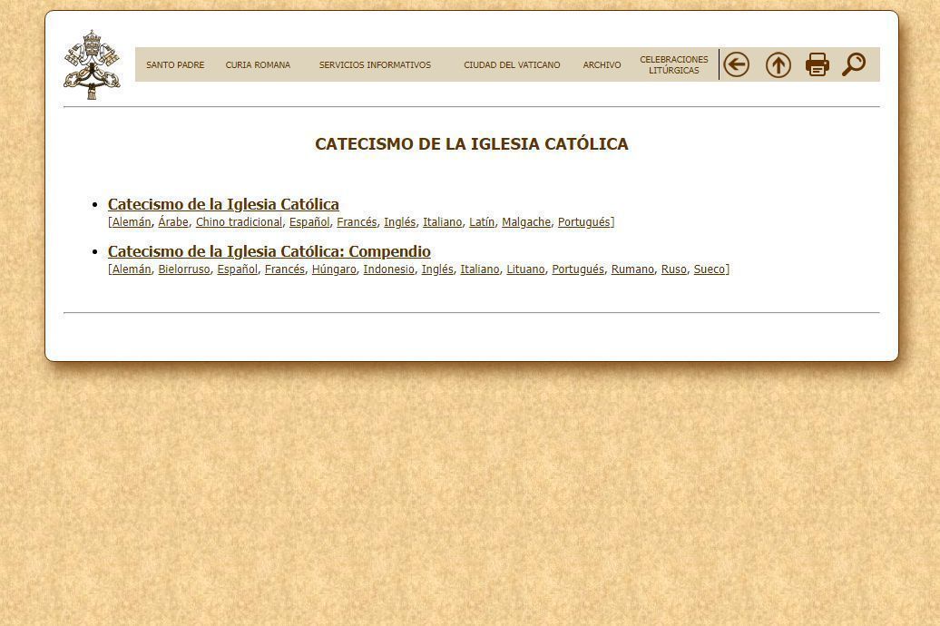Select Francés under the Compendio link
The height and width of the screenshot is (626, 940).
pyautogui.click(x=285, y=269)
